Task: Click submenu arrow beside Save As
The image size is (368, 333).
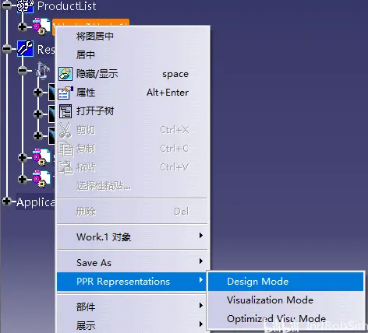Action: coord(201,261)
